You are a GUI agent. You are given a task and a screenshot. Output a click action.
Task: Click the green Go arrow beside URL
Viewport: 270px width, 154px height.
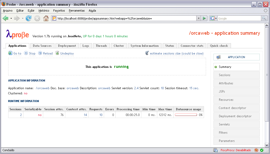tap(204, 18)
